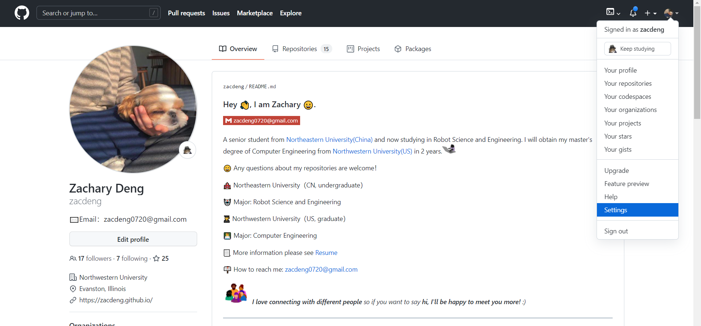Screen dimensions: 701x326
Task: Set status via Keep studying button
Action: click(x=637, y=49)
